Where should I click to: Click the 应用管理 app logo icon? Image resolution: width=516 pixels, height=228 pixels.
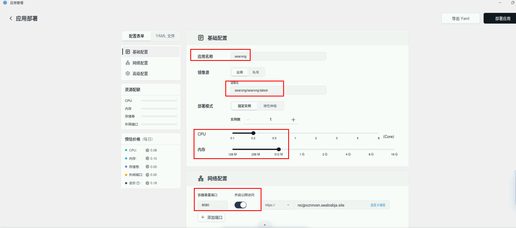pyautogui.click(x=5, y=3)
